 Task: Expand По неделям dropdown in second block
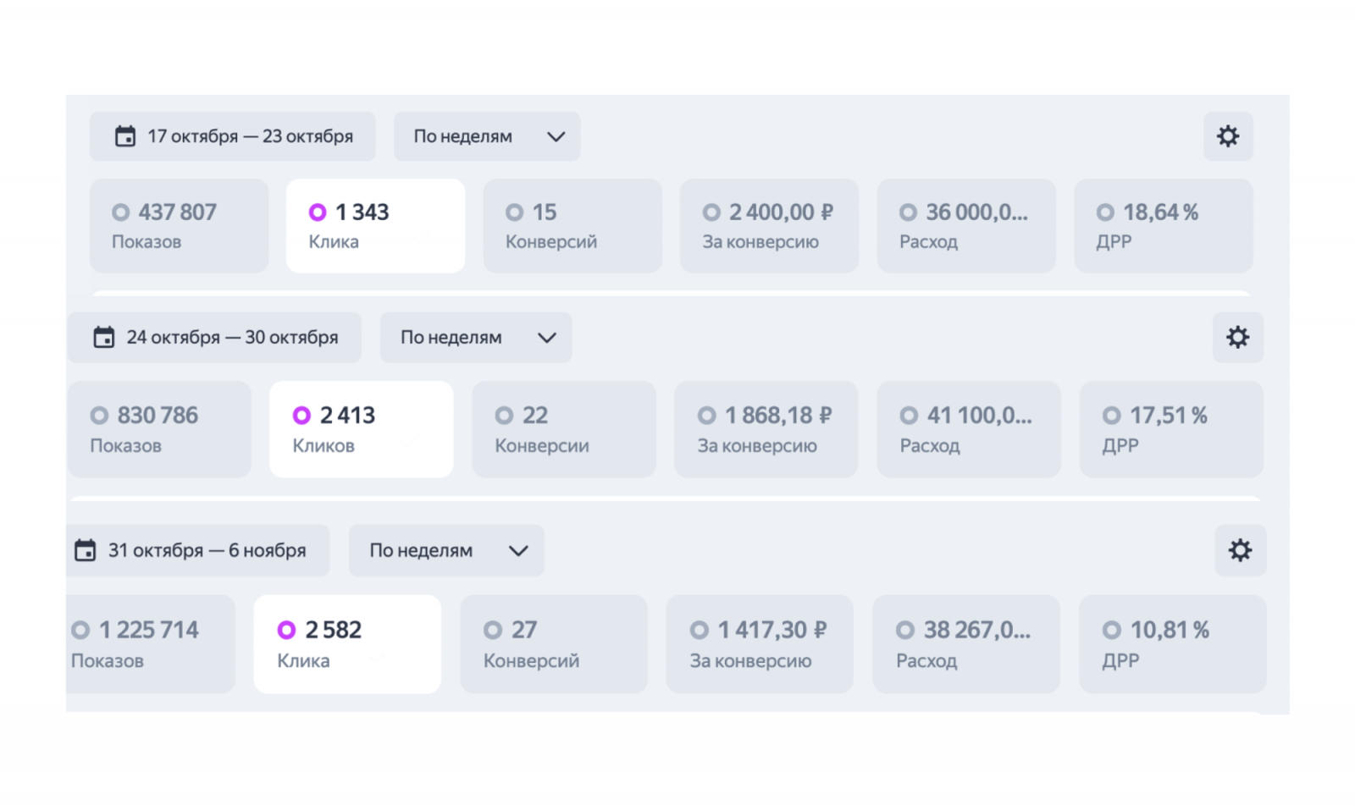[476, 337]
